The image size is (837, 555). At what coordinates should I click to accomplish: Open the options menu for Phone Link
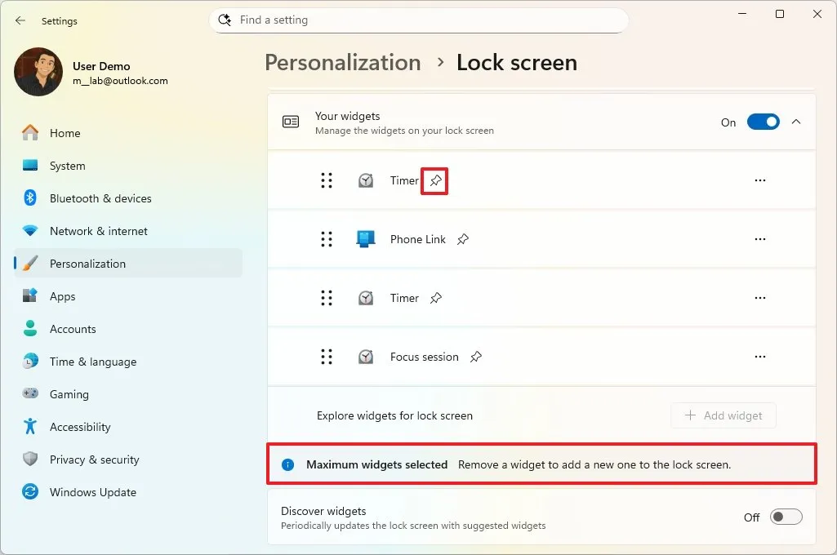click(760, 239)
